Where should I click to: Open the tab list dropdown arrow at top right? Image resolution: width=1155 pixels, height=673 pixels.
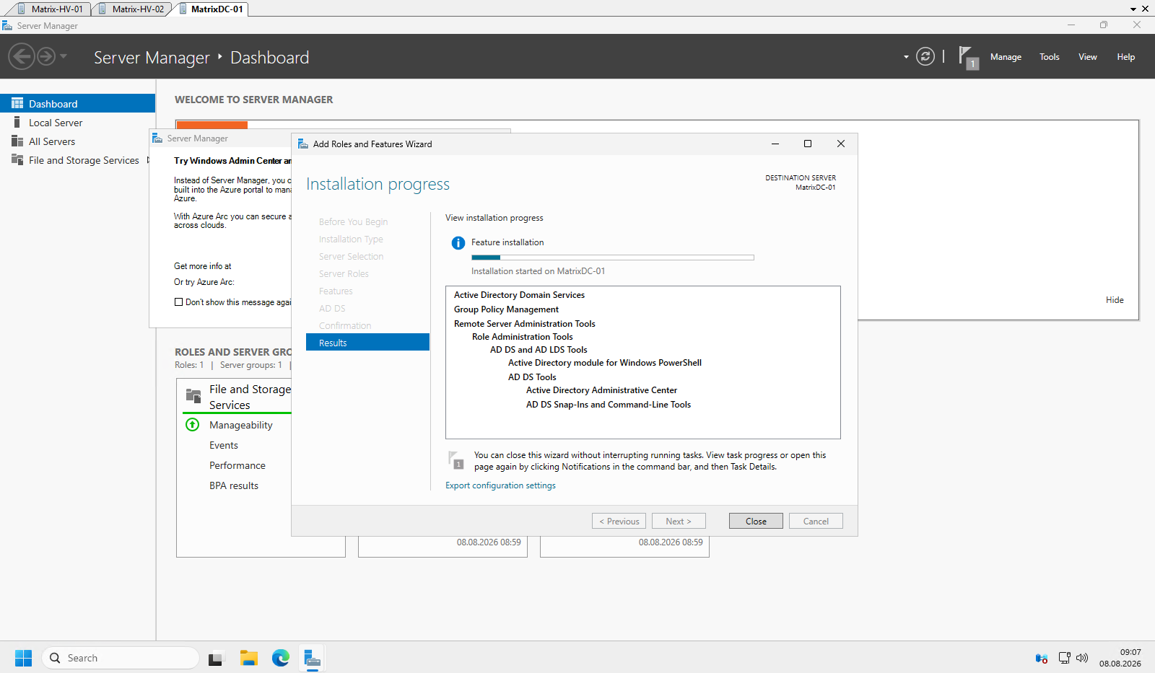pos(1133,9)
